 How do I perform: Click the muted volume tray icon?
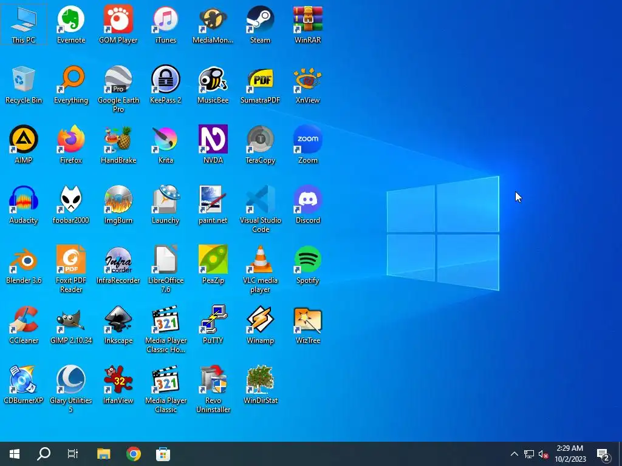[x=544, y=454]
